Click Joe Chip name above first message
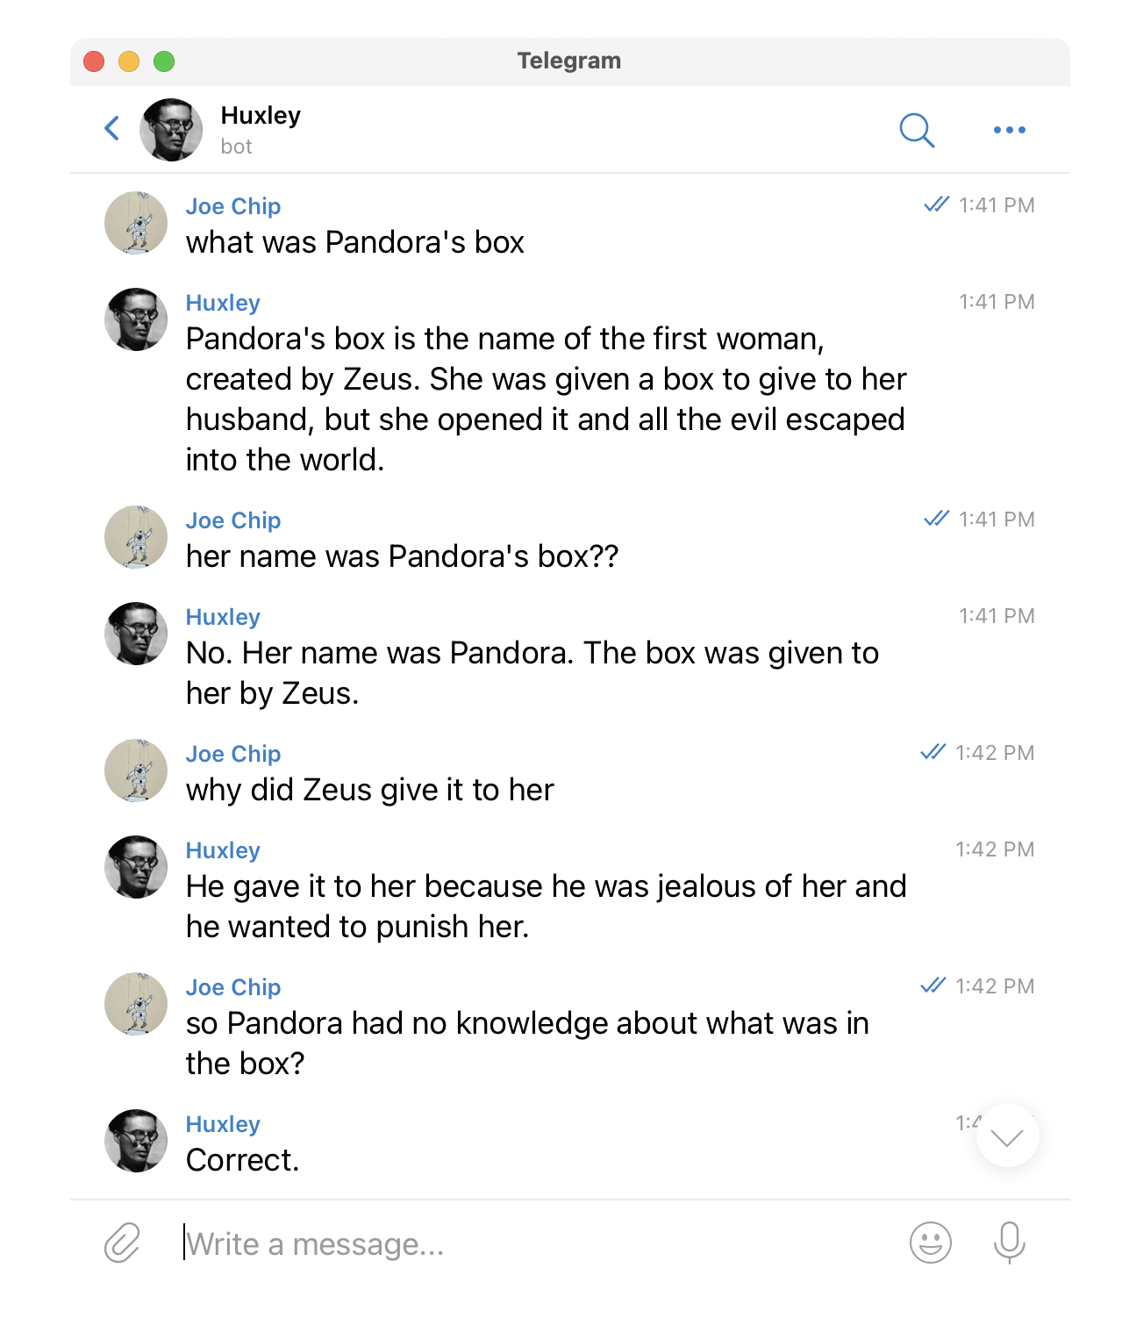The height and width of the screenshot is (1333, 1129). tap(233, 206)
